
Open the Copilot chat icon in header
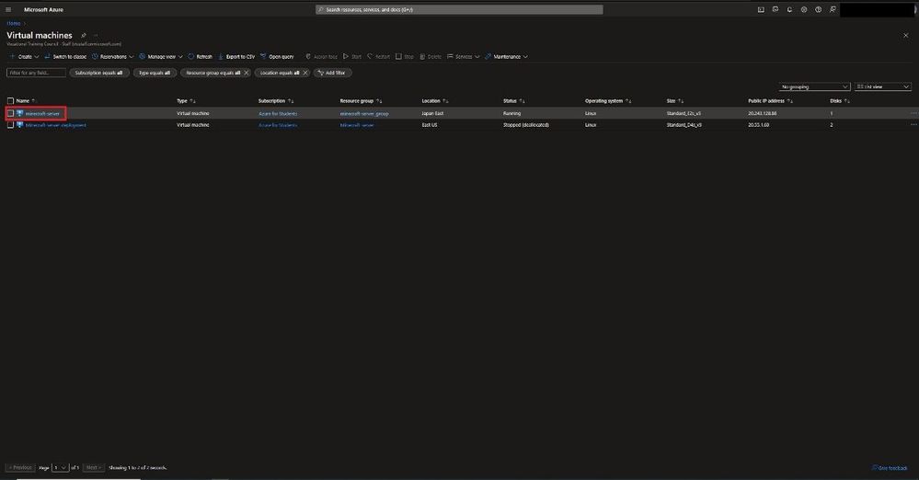coord(775,9)
